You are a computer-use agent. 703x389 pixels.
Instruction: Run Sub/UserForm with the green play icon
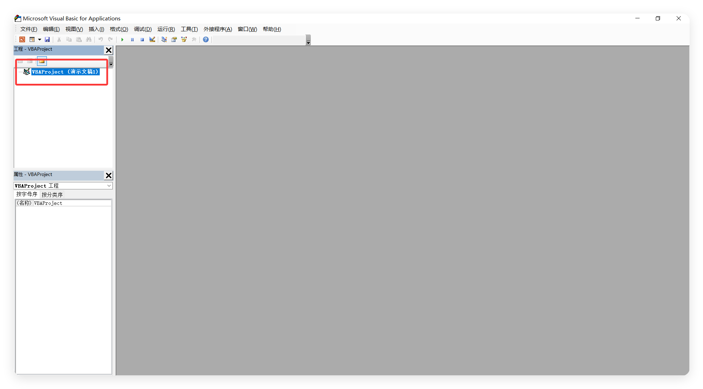(x=122, y=39)
